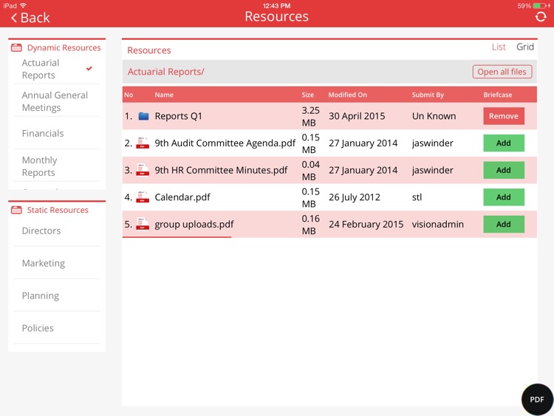
Task: Select Annual General Meetings category
Action: coord(57,101)
